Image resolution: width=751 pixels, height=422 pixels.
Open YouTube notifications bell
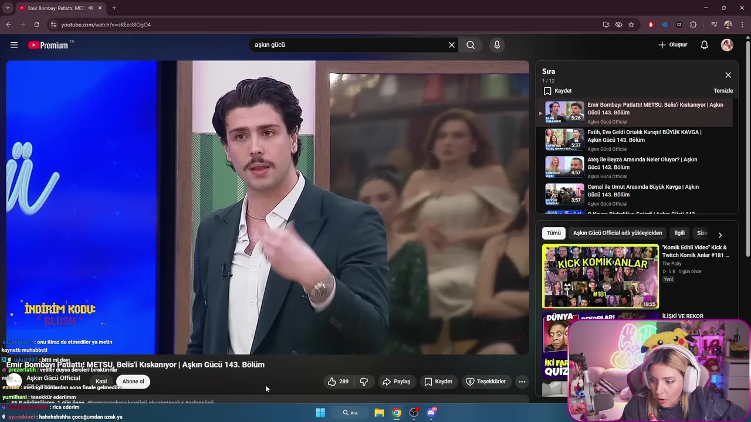click(705, 45)
